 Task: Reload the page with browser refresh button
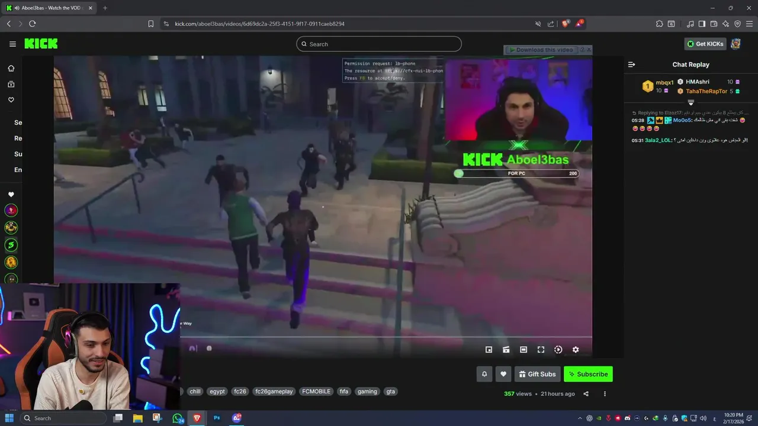point(32,24)
